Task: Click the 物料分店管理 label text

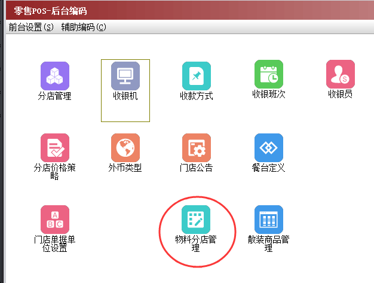Action: coord(195,244)
